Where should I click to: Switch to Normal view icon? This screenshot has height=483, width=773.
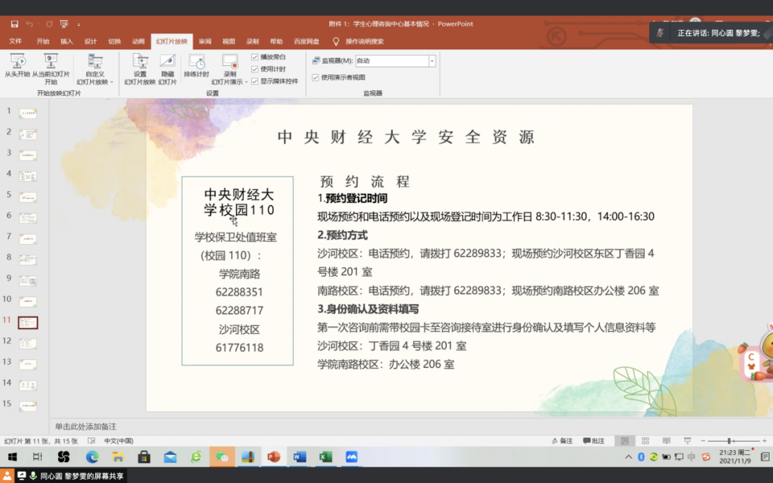pos(625,441)
